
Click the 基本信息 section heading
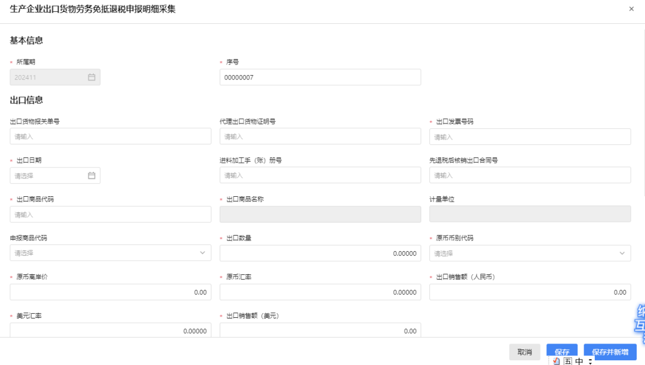click(x=26, y=40)
